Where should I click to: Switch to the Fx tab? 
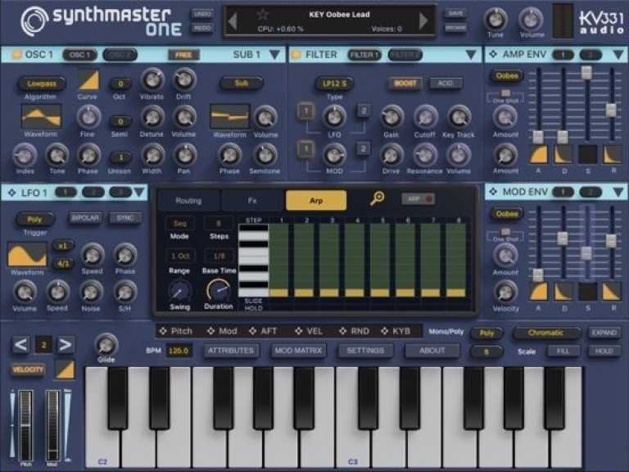[x=252, y=200]
